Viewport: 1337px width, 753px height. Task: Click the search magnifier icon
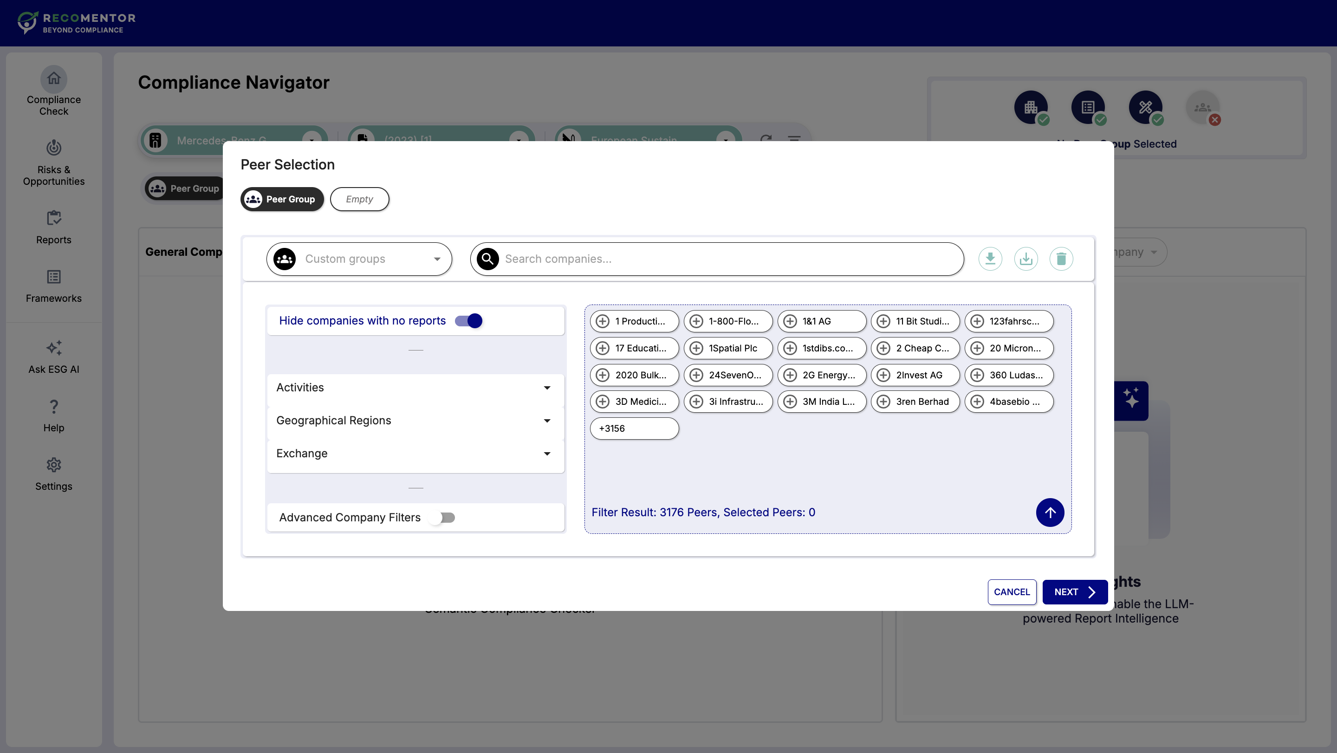488,259
